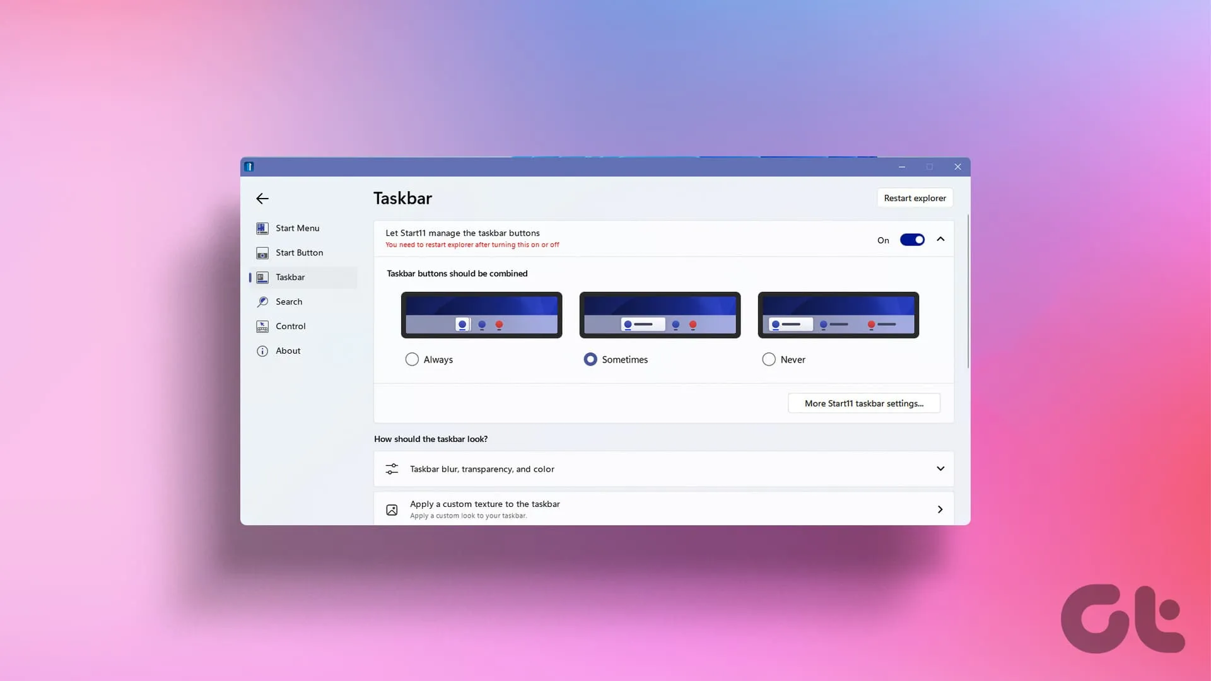Select the Always combine radio button
This screenshot has width=1211, height=681.
pos(412,359)
